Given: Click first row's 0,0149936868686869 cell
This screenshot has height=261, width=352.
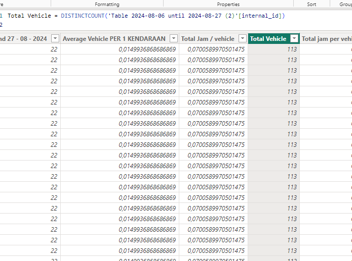Looking at the screenshot, I should pyautogui.click(x=120, y=49).
